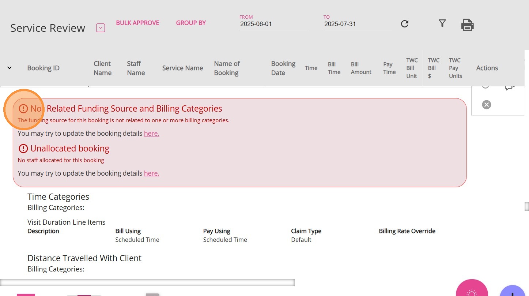This screenshot has height=296, width=529.
Task: Click 'here' link under funding source error
Action: pos(151,134)
